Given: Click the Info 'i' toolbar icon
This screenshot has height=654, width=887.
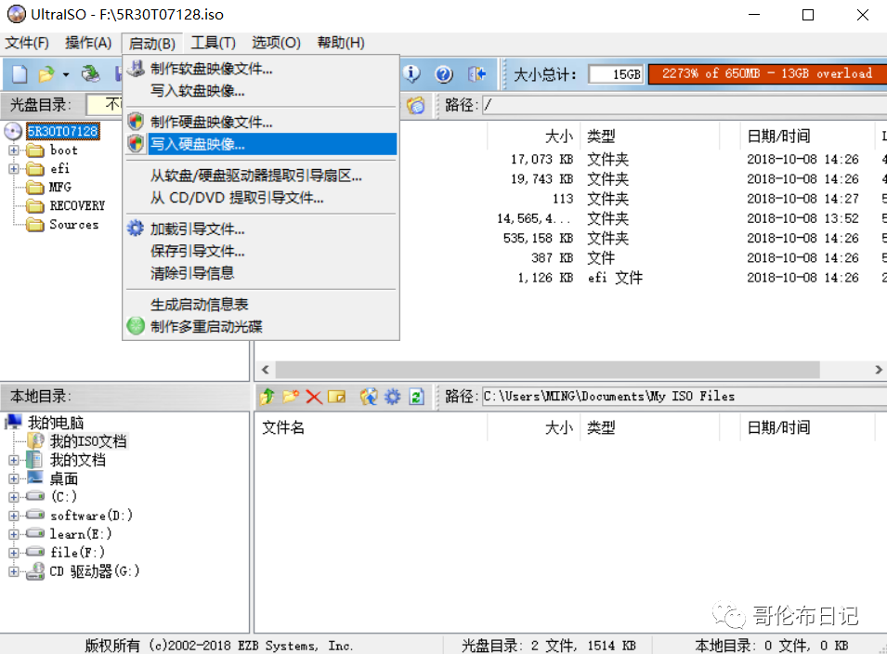Looking at the screenshot, I should [x=411, y=73].
